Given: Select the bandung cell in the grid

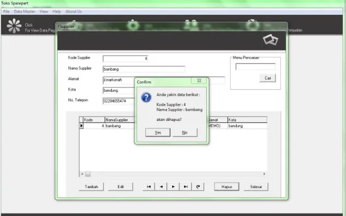Looking at the screenshot, I should (247, 126).
